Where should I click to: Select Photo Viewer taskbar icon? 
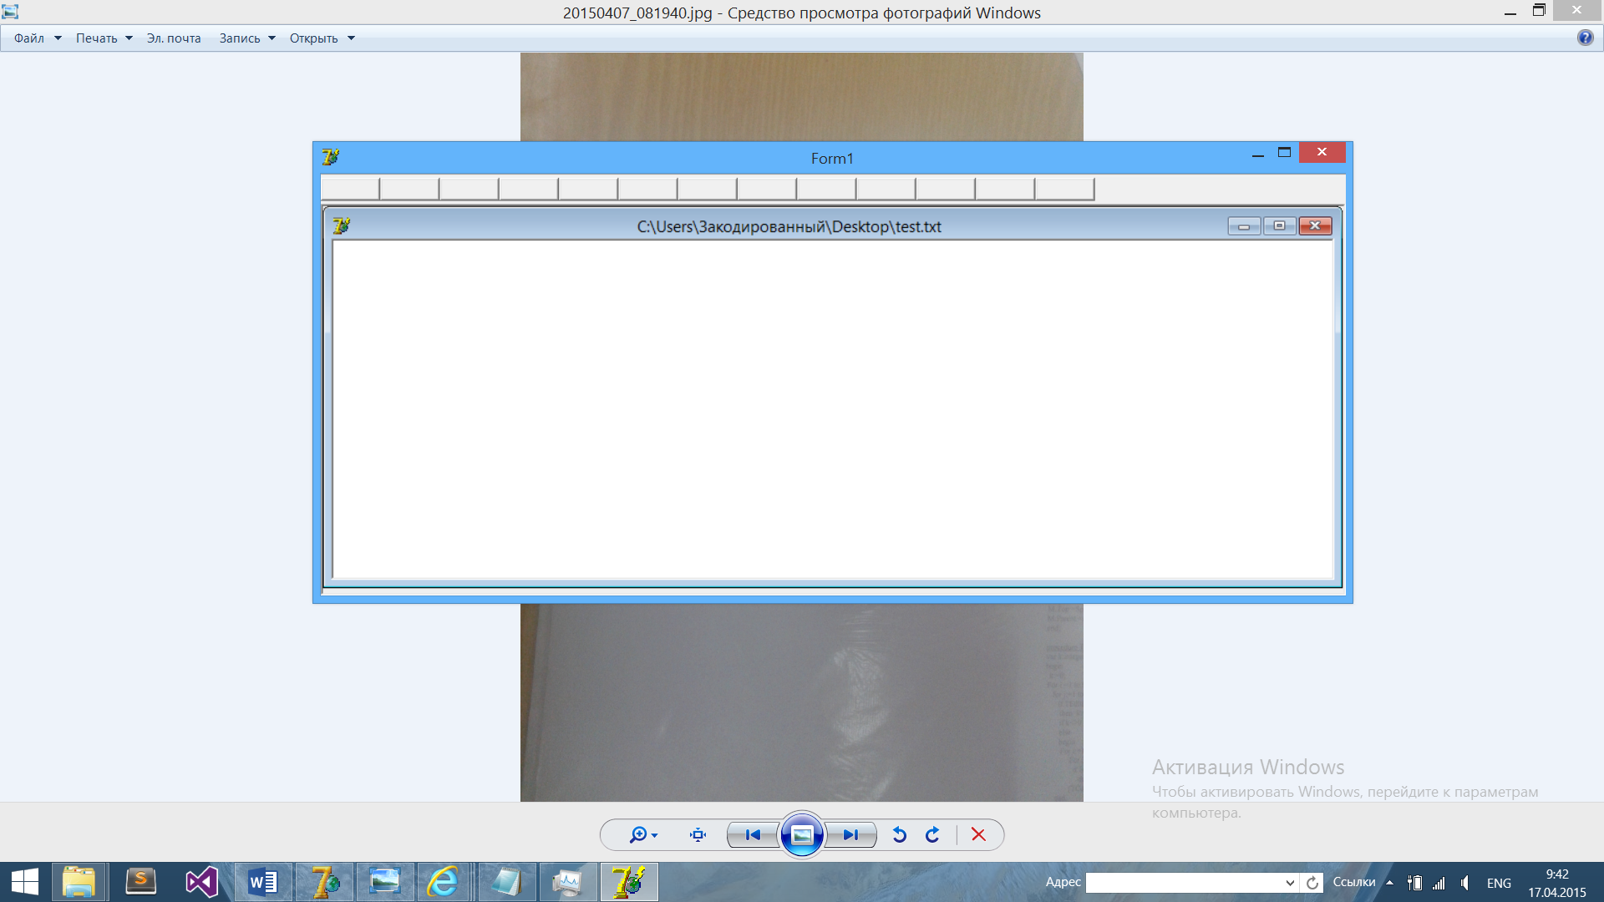(x=385, y=882)
